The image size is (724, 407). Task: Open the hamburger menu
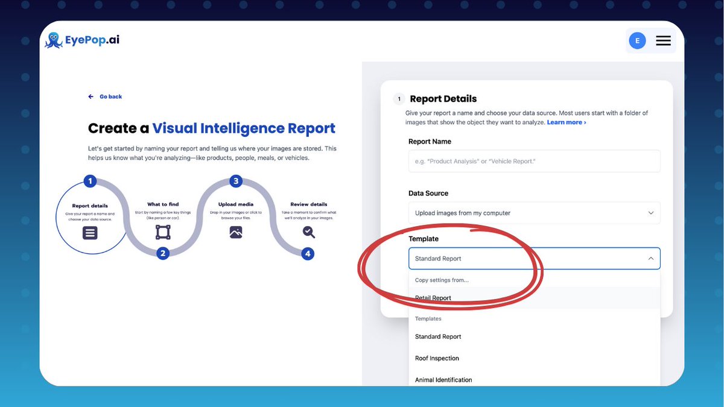click(663, 40)
